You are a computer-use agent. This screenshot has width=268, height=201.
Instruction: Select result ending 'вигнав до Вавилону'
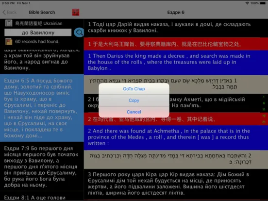(42, 62)
